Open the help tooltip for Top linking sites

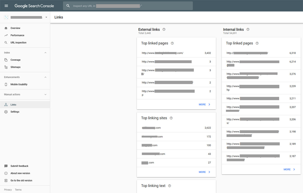(171, 118)
